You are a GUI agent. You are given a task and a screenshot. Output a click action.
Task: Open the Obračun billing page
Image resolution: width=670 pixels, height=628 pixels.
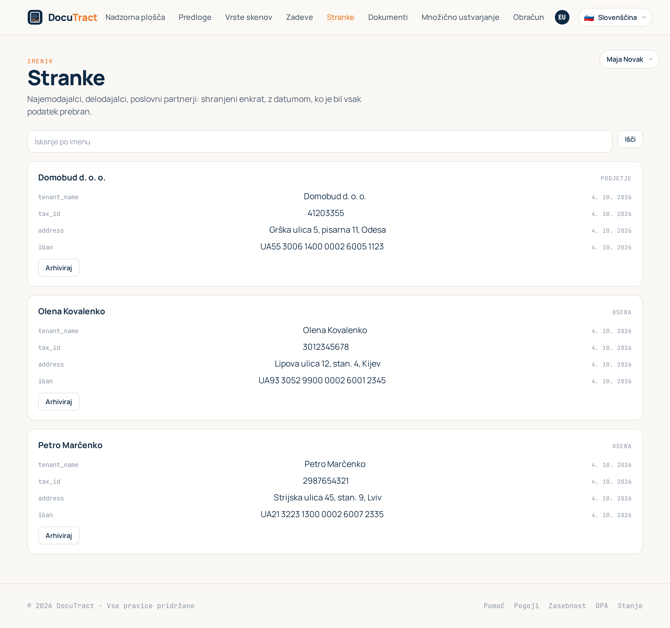tap(528, 17)
